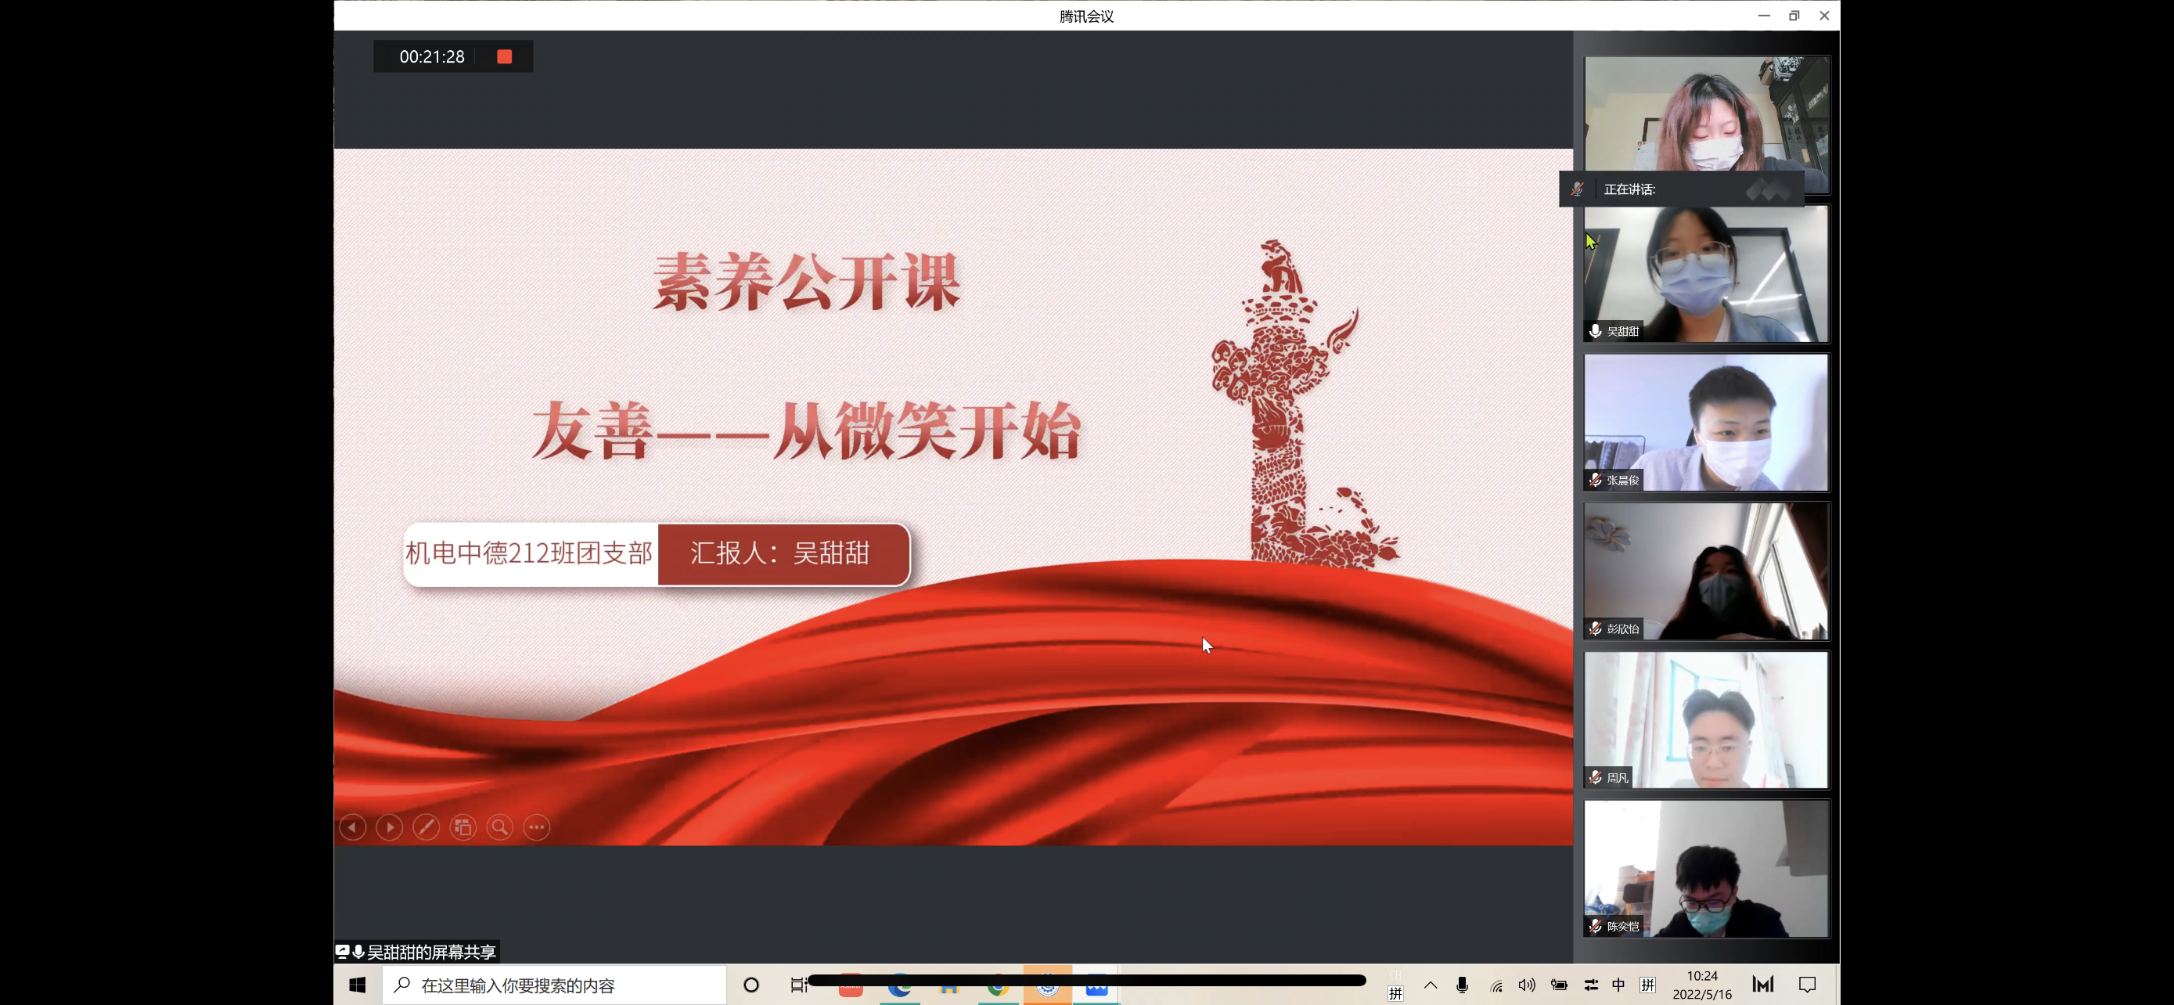Close the 腾讯会议 window
Screen dimensions: 2174x1005
click(1825, 15)
